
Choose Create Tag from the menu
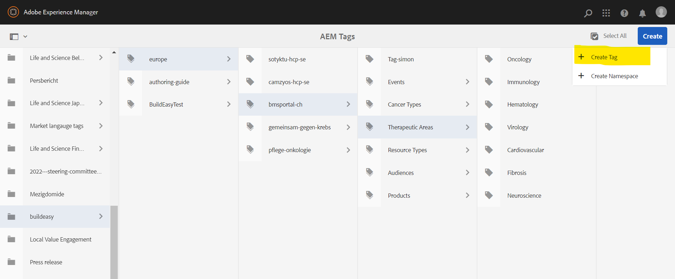coord(620,57)
